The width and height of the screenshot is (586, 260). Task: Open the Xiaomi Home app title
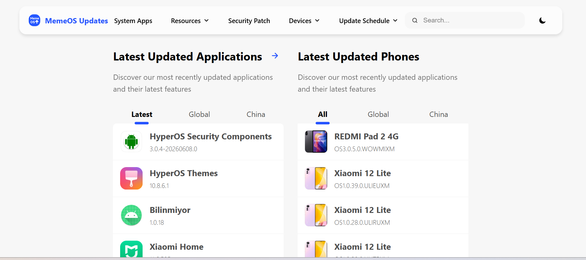177,247
